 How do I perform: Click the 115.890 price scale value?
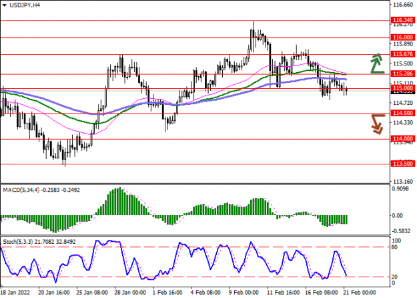pyautogui.click(x=403, y=44)
